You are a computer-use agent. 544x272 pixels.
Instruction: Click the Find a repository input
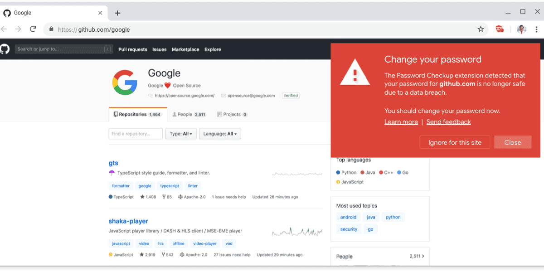point(136,134)
